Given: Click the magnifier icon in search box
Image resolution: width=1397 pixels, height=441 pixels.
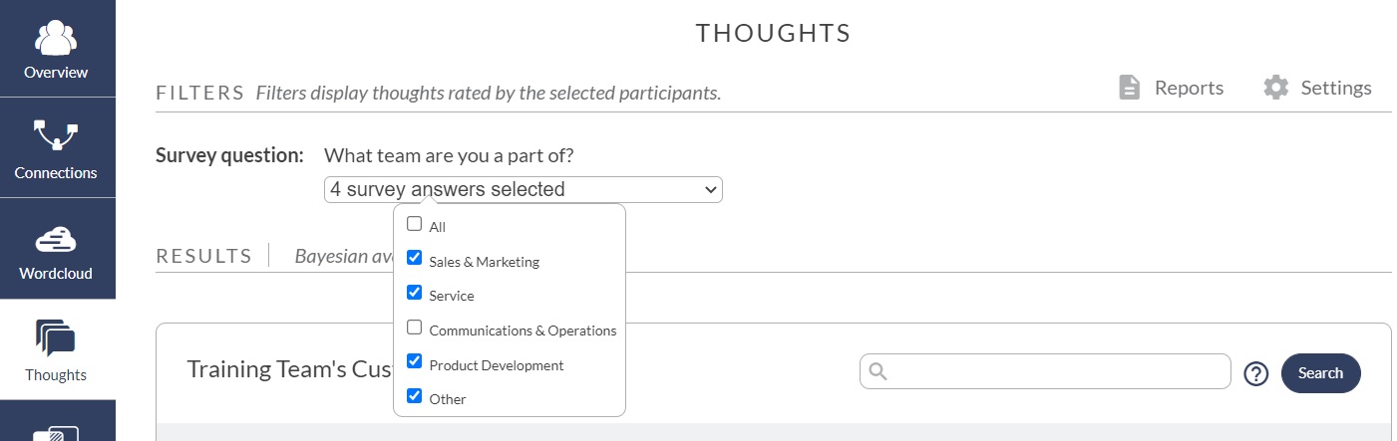Looking at the screenshot, I should click(878, 372).
